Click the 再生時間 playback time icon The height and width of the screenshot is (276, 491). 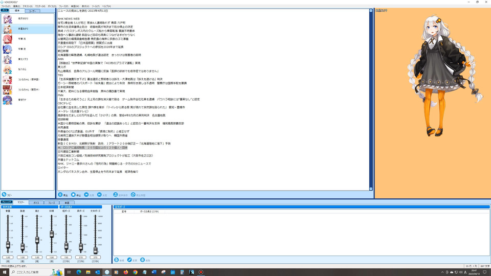pos(133,195)
